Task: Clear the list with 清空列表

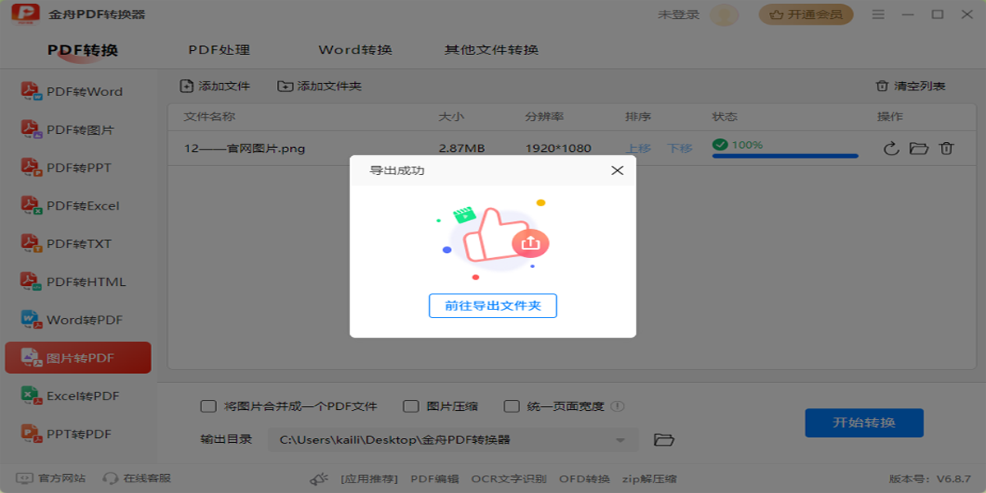Action: click(x=910, y=86)
